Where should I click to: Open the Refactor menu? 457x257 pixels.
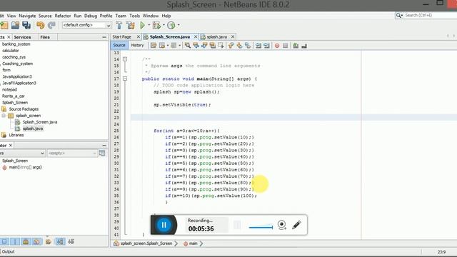coord(63,16)
